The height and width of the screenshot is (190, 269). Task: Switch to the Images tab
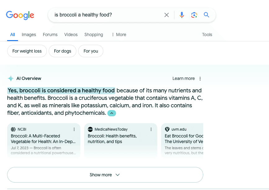point(29,35)
